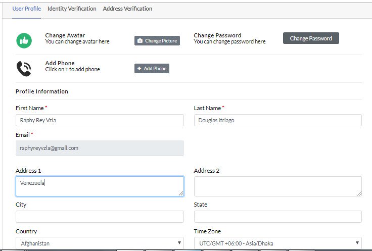Open the Country dropdown showing Afghanistan
This screenshot has height=251, width=372.
[x=100, y=243]
